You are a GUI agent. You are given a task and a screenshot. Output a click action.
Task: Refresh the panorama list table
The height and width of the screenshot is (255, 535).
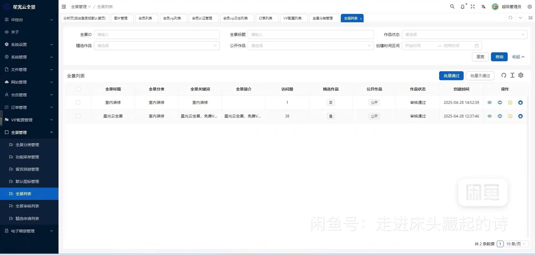504,75
